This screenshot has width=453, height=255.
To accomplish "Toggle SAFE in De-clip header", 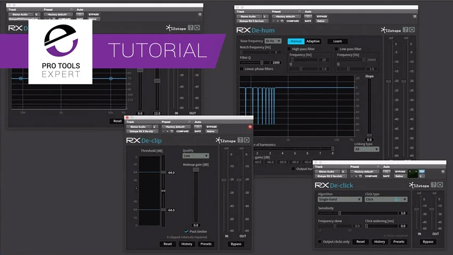I will tap(198, 132).
